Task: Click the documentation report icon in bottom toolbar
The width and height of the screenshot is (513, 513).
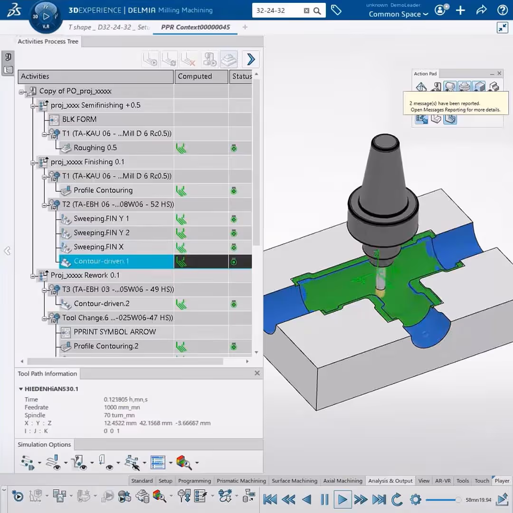Action: [59, 496]
